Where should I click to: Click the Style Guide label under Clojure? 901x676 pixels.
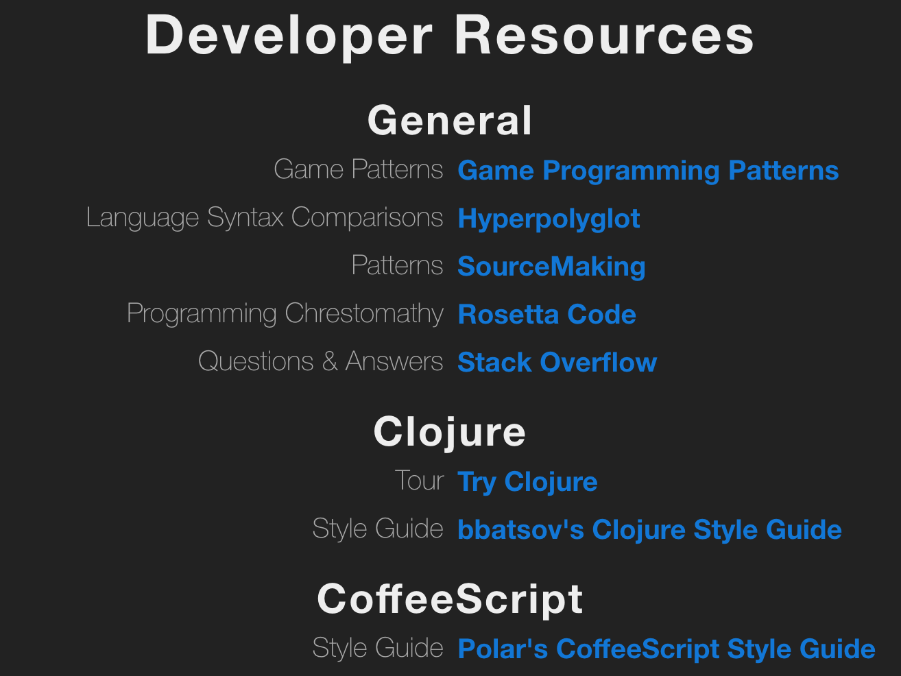(x=377, y=528)
